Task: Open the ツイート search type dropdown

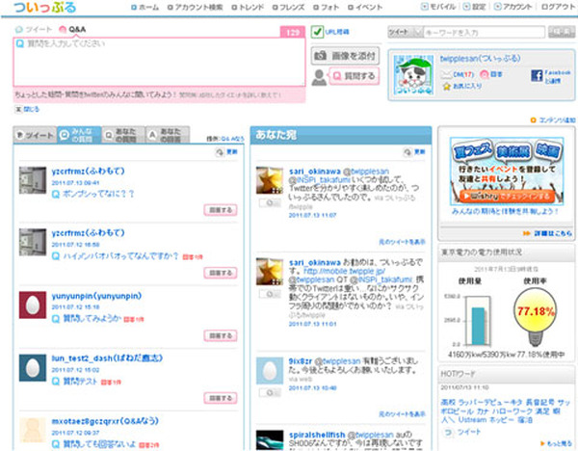Action: [x=406, y=32]
